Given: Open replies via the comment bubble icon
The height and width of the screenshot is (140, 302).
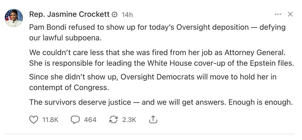Looking at the screenshot, I should [75, 120].
